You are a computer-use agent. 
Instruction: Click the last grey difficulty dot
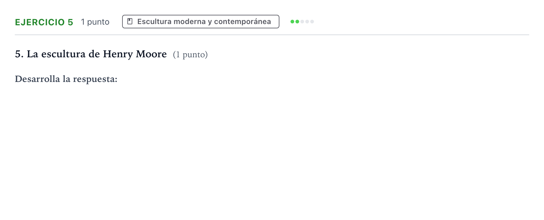pyautogui.click(x=312, y=22)
